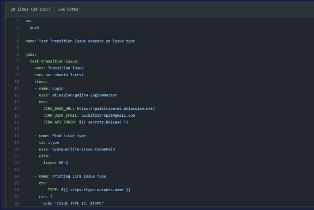
Task: Click the 'run:' key on line 27
Action: tap(43, 197)
